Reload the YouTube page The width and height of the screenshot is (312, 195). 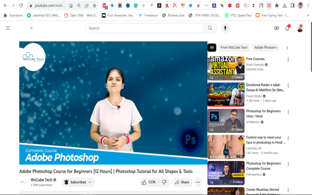pos(21,5)
